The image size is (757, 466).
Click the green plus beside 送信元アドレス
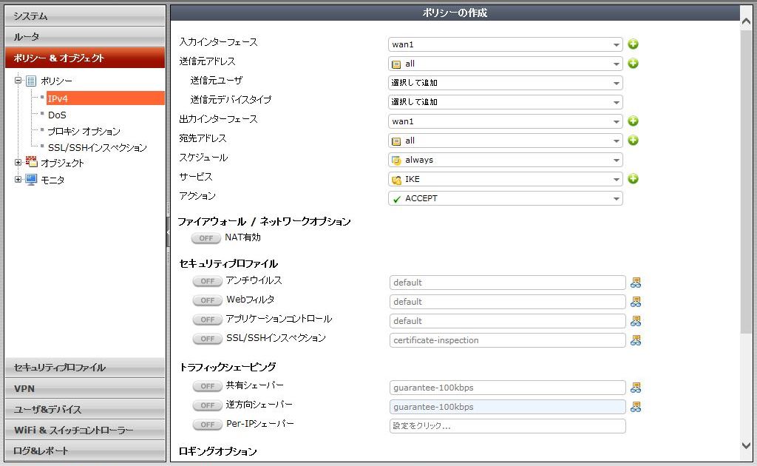633,64
